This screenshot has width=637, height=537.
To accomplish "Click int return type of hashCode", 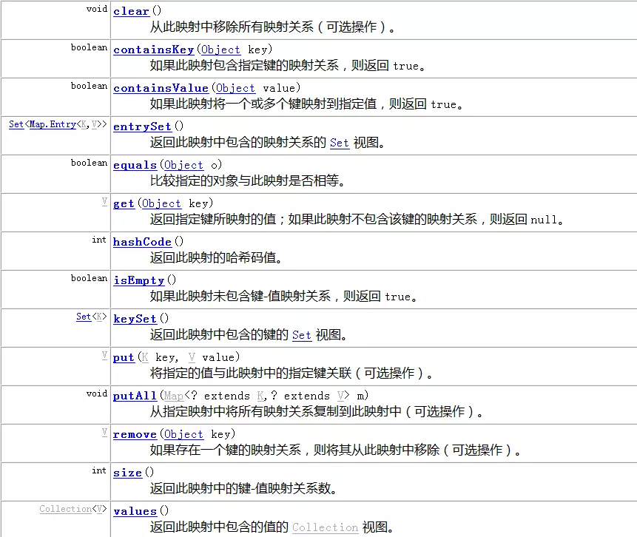I will (99, 240).
